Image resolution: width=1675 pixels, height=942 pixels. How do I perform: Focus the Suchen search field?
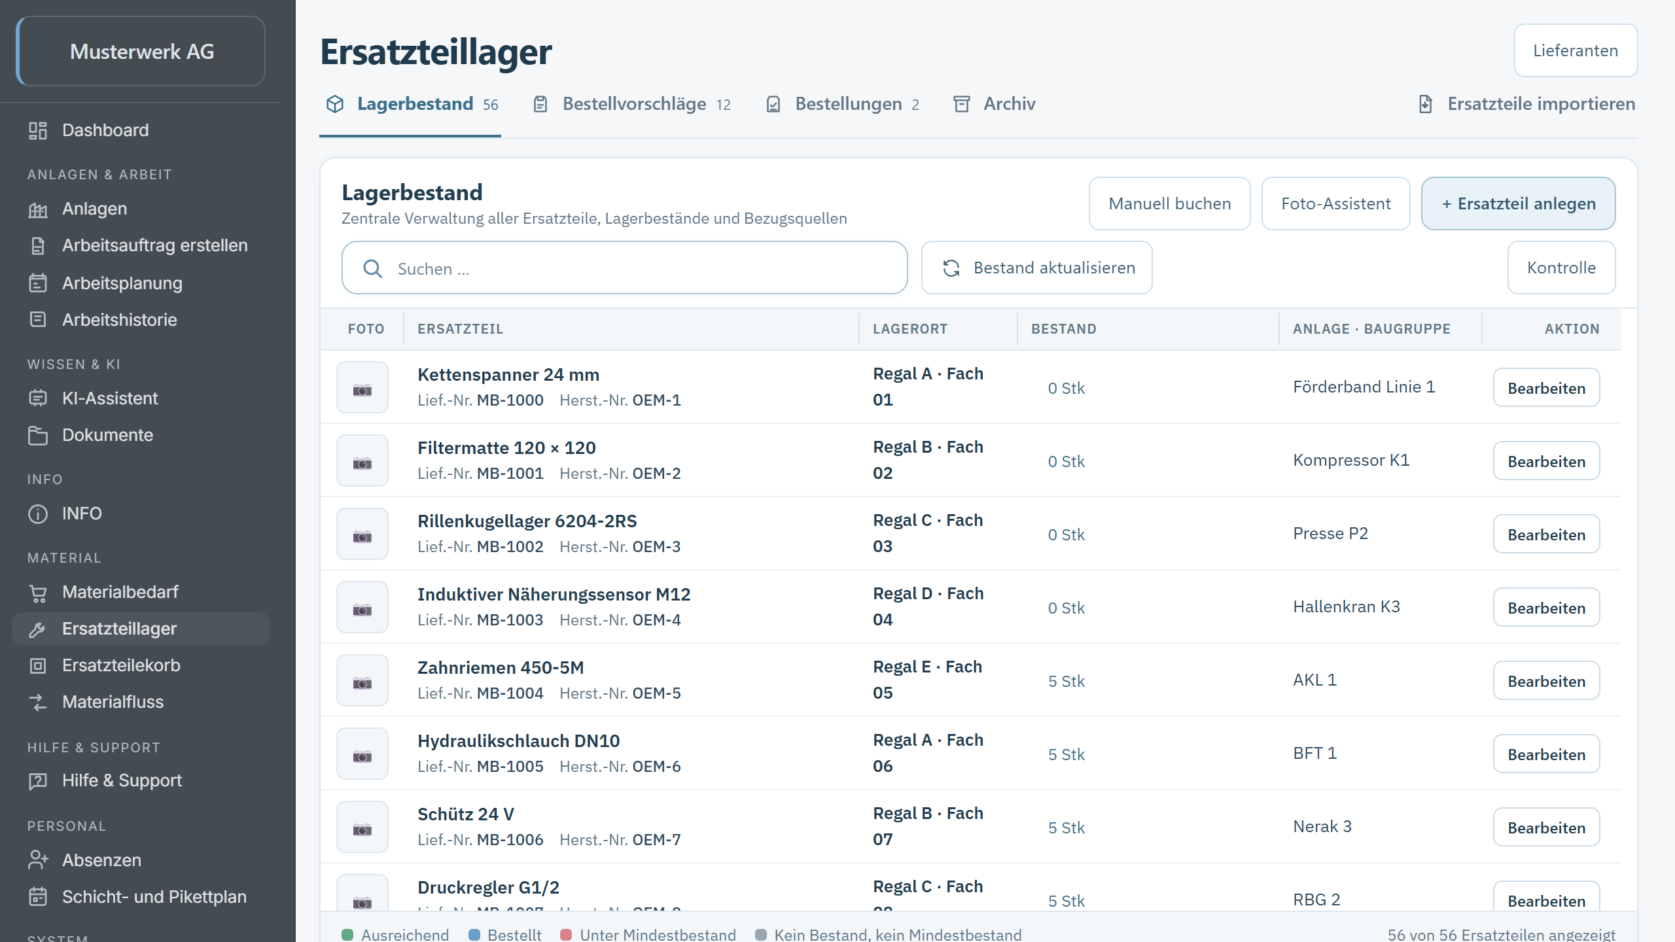pos(625,268)
